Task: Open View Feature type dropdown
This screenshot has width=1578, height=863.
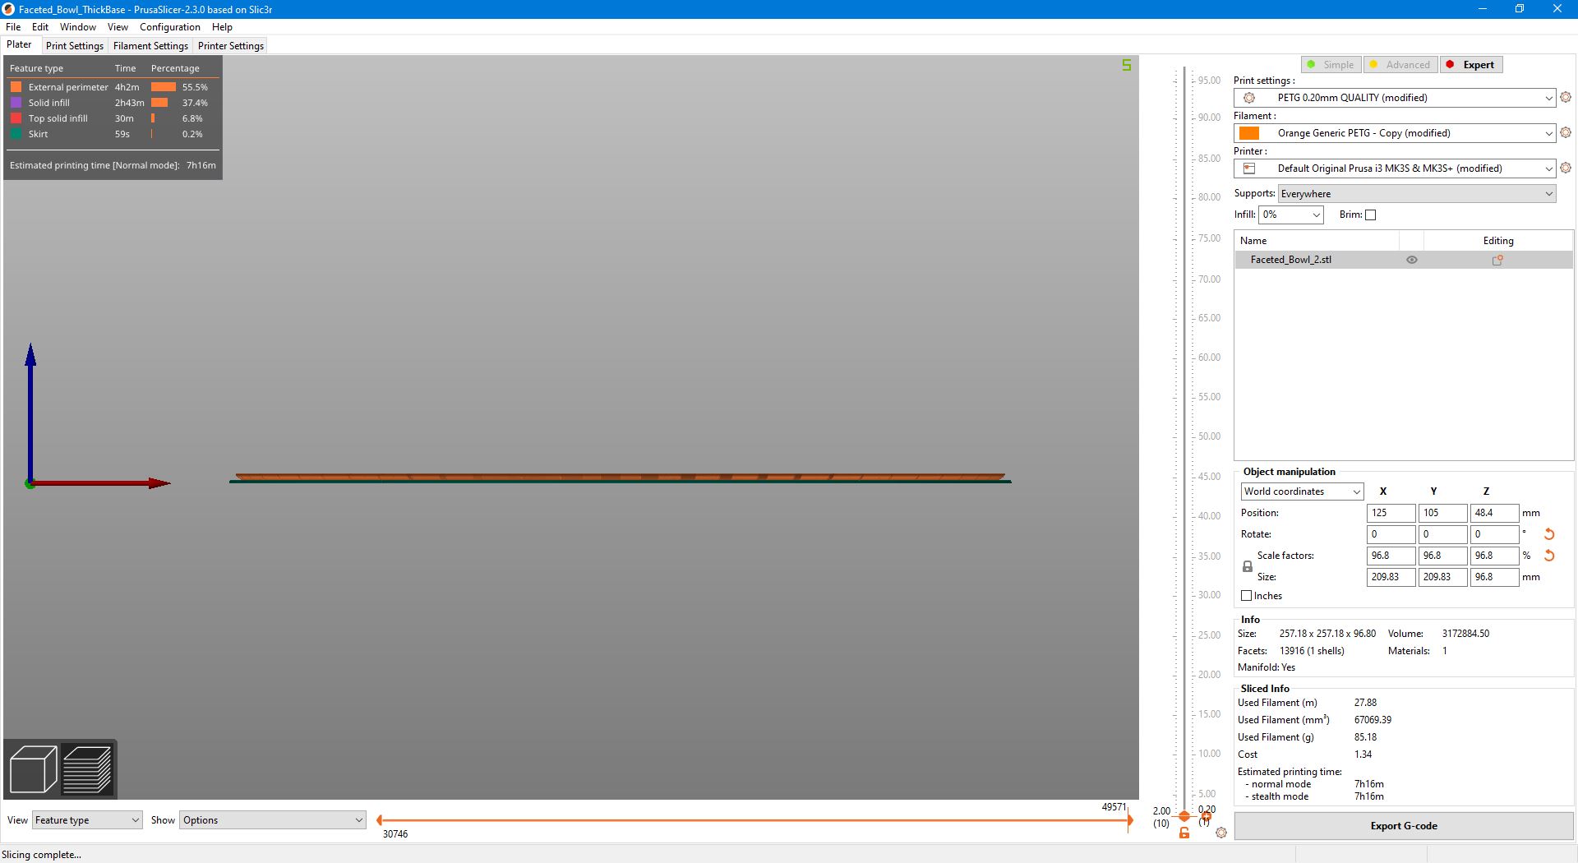Action: point(86,820)
